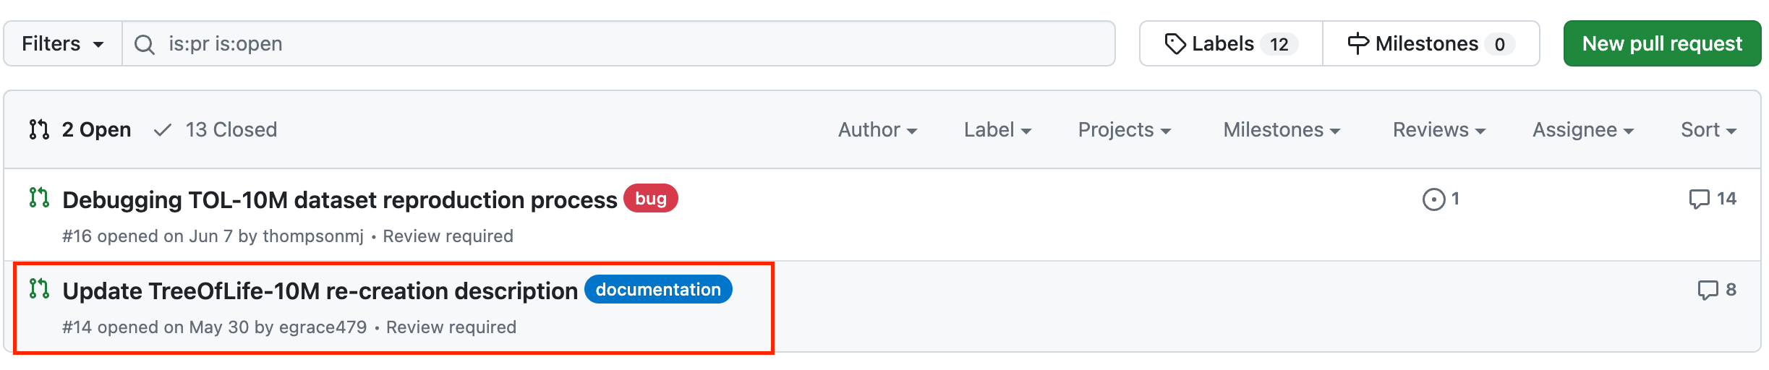Expand the Sort dropdown

point(1708,130)
